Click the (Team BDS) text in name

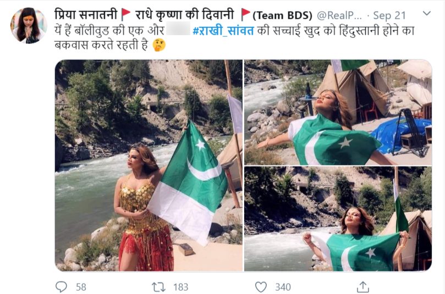[282, 15]
